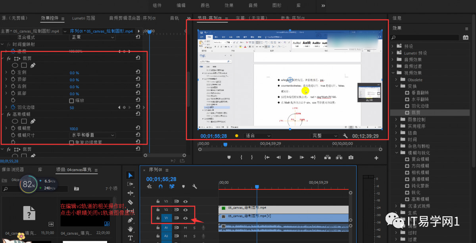
Task: Open timeline display settings wrench icon
Action: (x=194, y=186)
